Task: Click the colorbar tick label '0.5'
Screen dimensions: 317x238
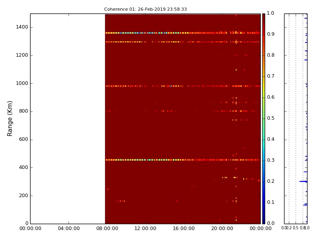Action: click(271, 118)
